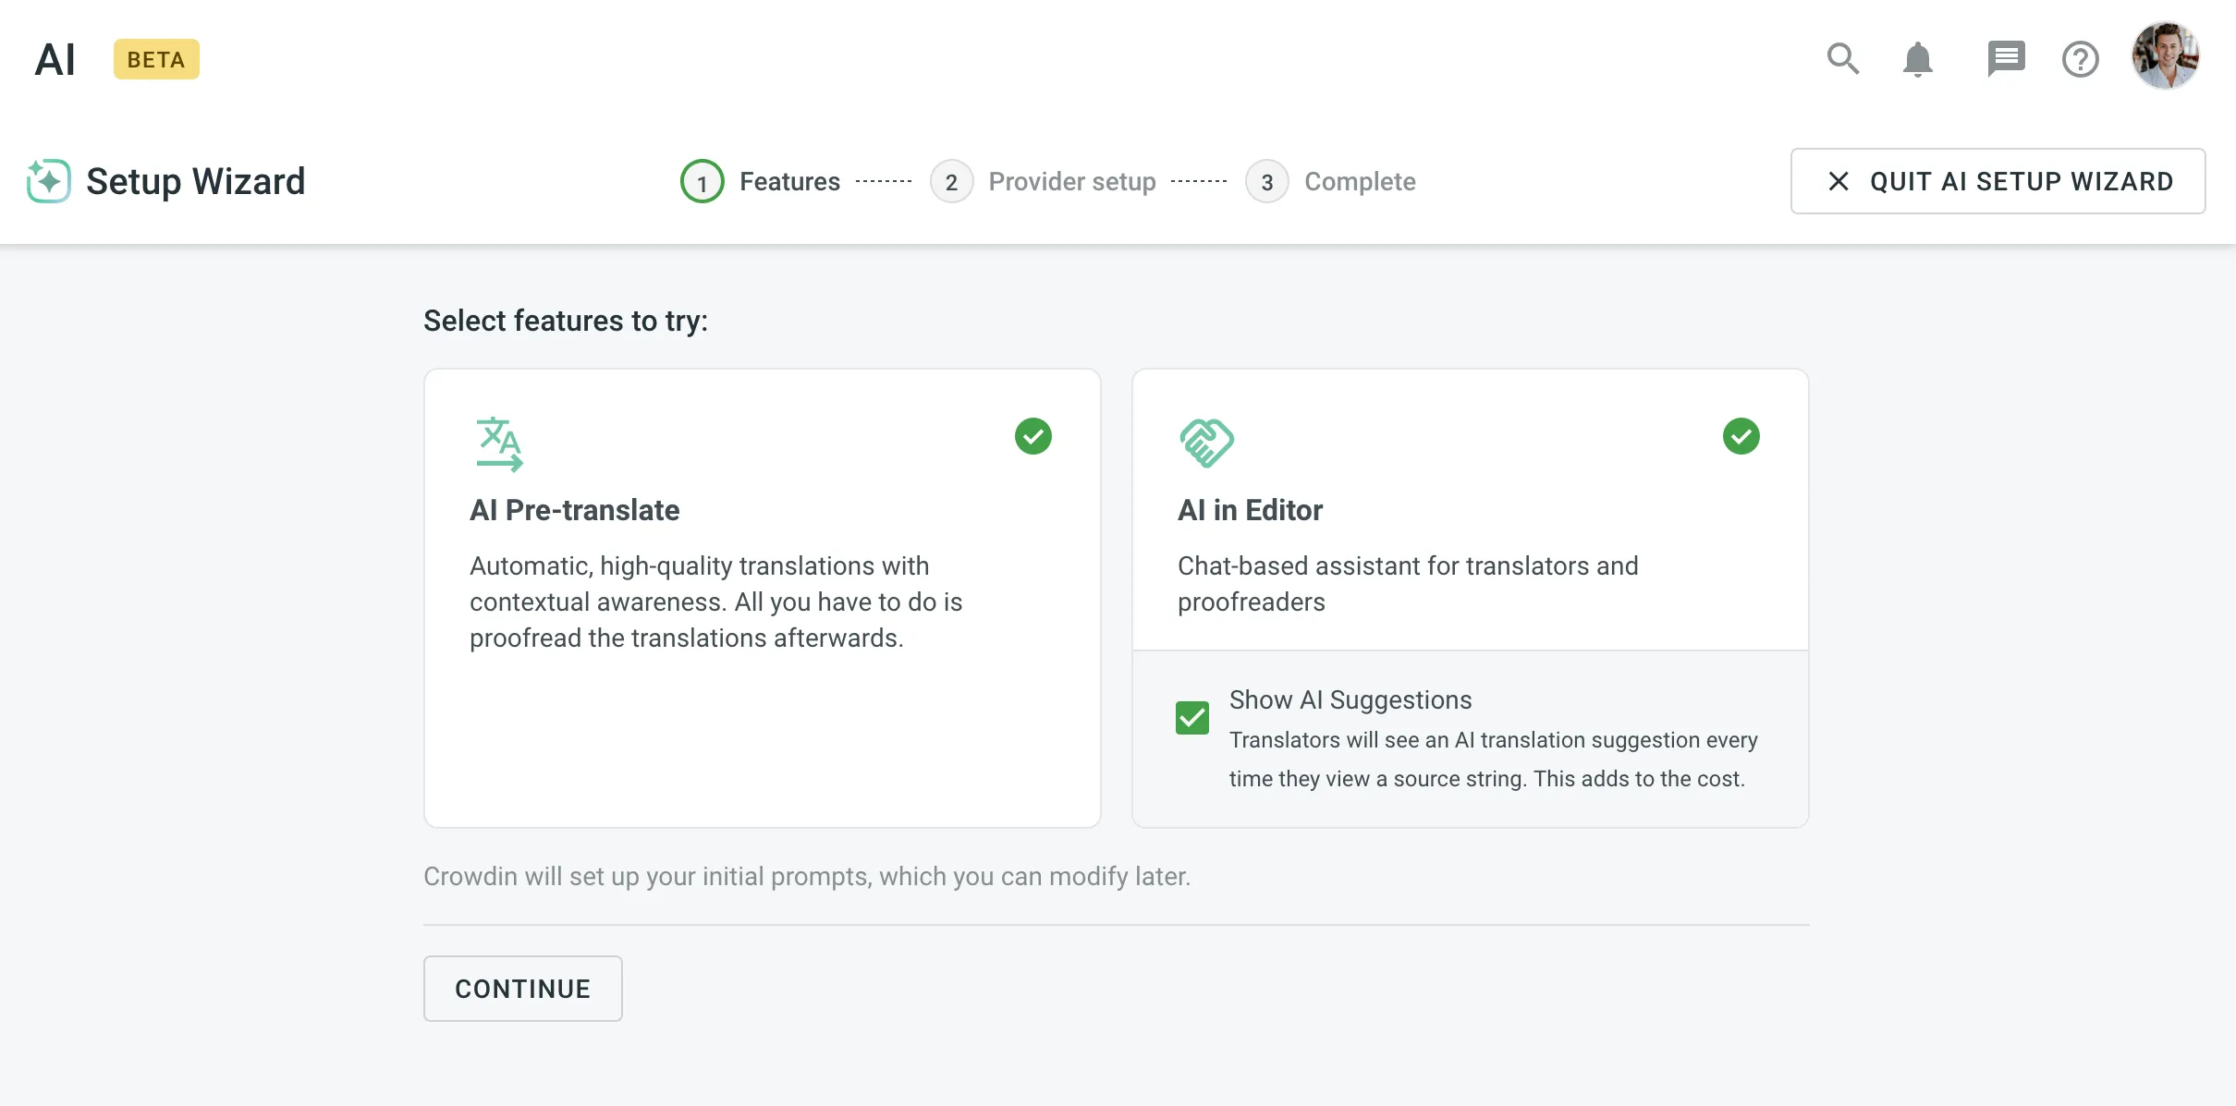The width and height of the screenshot is (2236, 1106).
Task: Select the AI in Editor card title
Action: point(1250,510)
